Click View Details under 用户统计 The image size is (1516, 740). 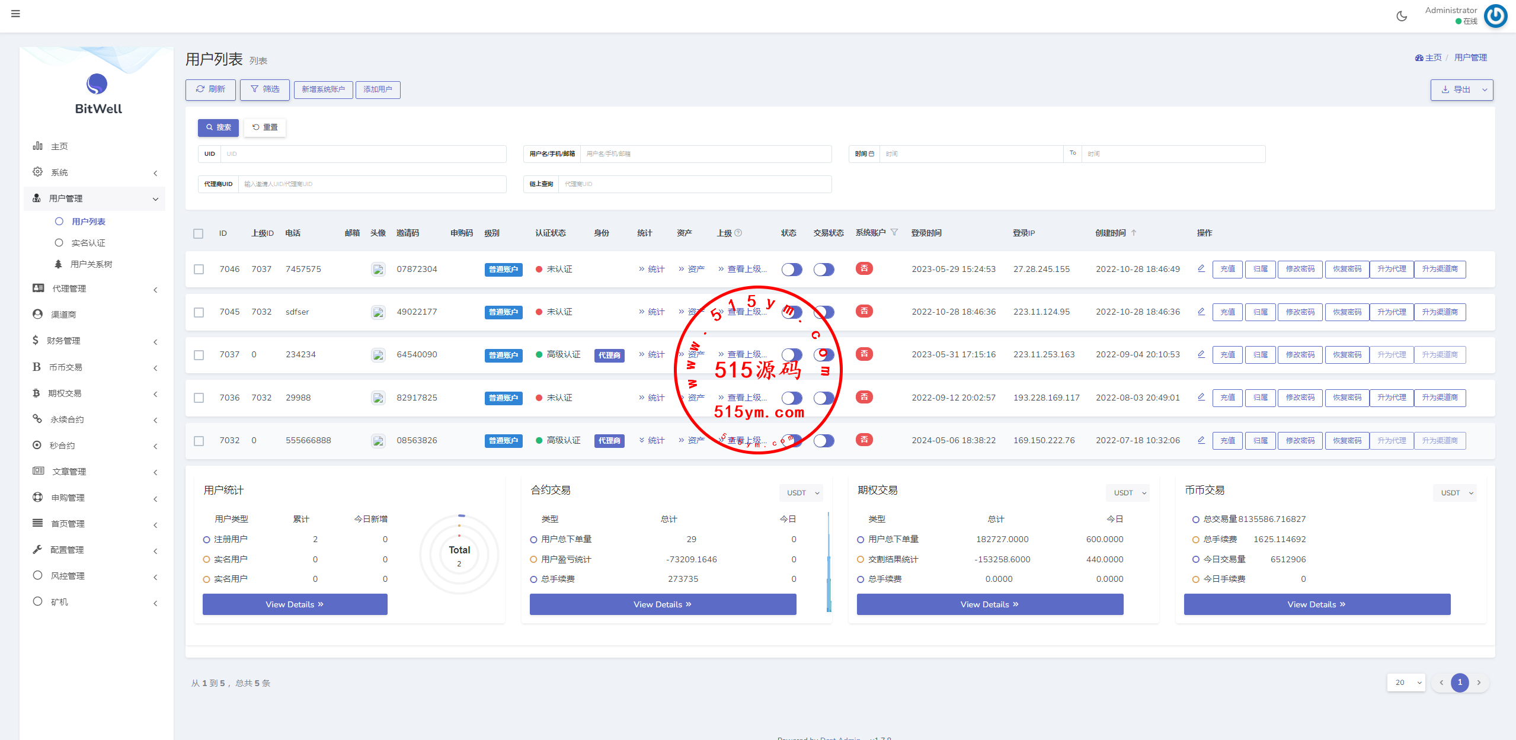(x=295, y=604)
